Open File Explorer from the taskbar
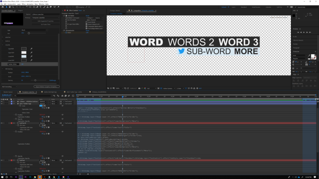 (35, 177)
